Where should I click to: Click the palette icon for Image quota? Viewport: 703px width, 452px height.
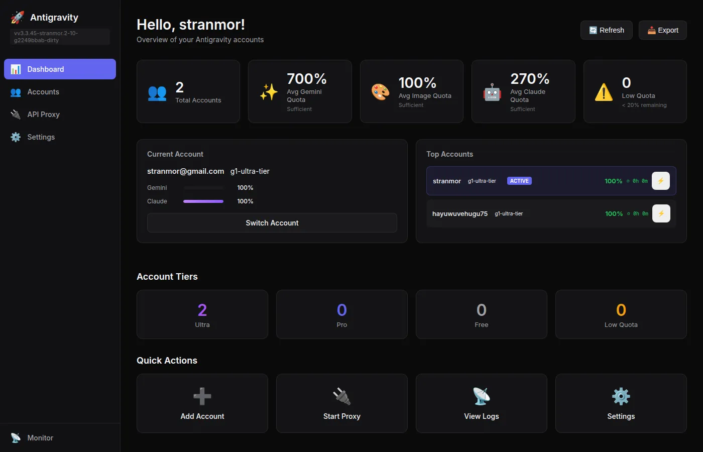click(x=380, y=92)
